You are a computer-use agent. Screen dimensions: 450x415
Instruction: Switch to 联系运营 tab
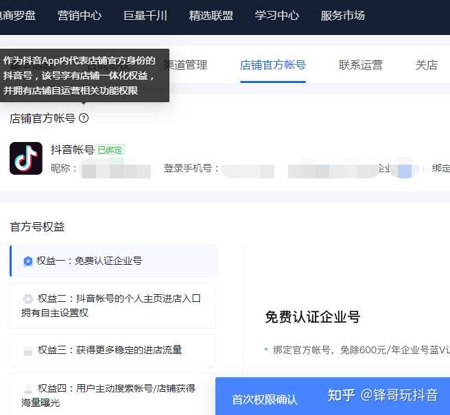(x=361, y=65)
